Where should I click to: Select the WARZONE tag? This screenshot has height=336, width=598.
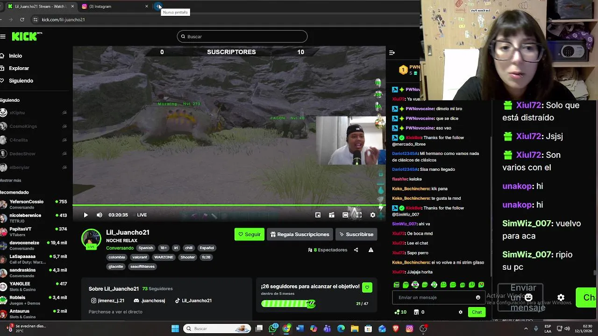[x=164, y=257]
